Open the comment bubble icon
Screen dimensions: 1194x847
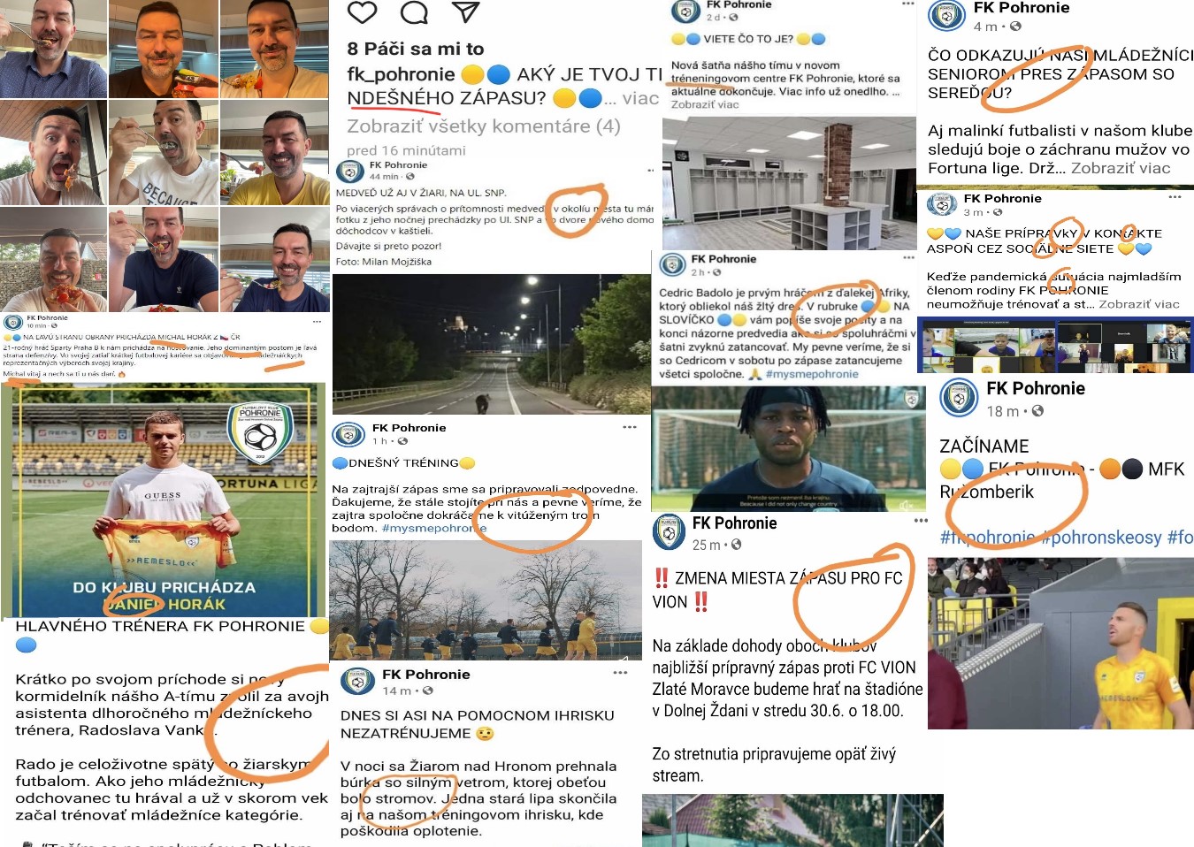tap(414, 12)
